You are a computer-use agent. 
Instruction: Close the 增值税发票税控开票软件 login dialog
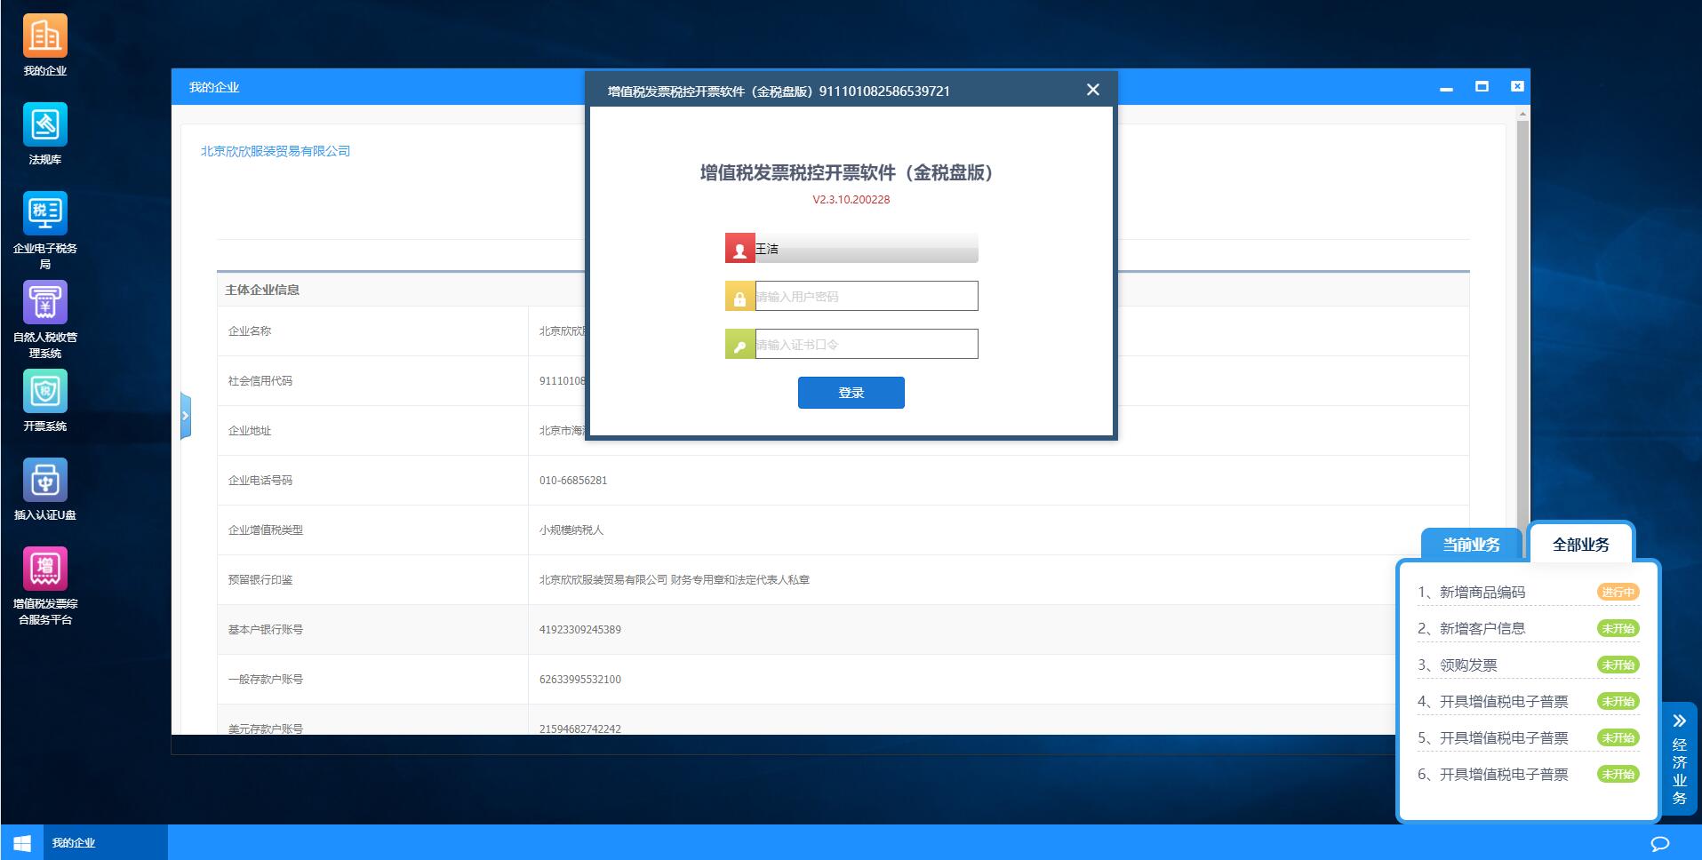tap(1093, 90)
